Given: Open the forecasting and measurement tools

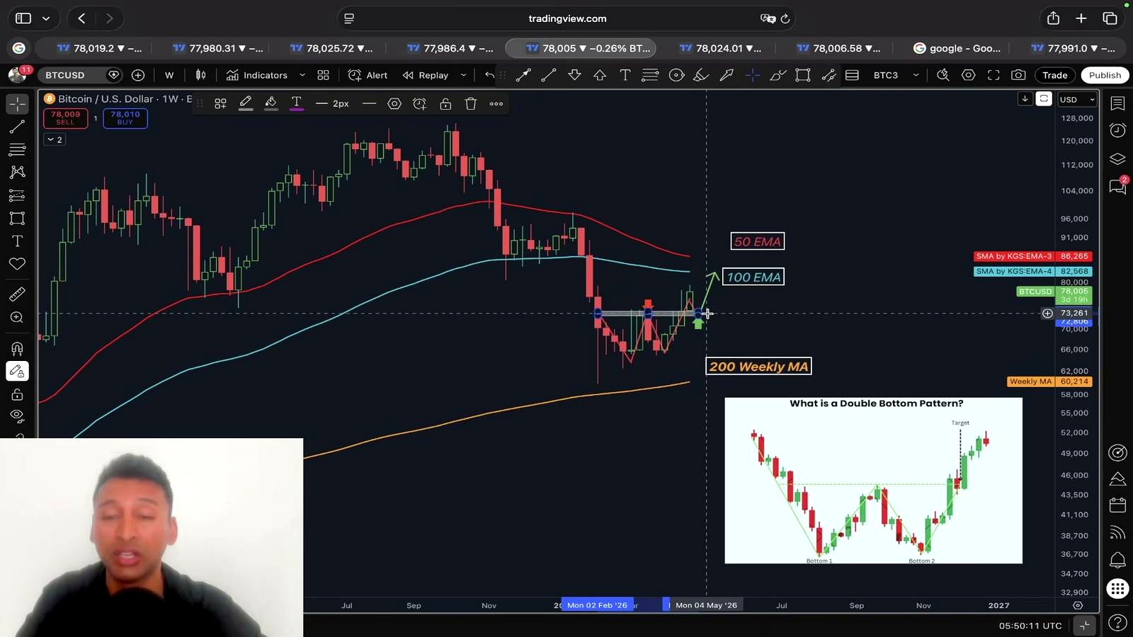Looking at the screenshot, I should click(17, 195).
